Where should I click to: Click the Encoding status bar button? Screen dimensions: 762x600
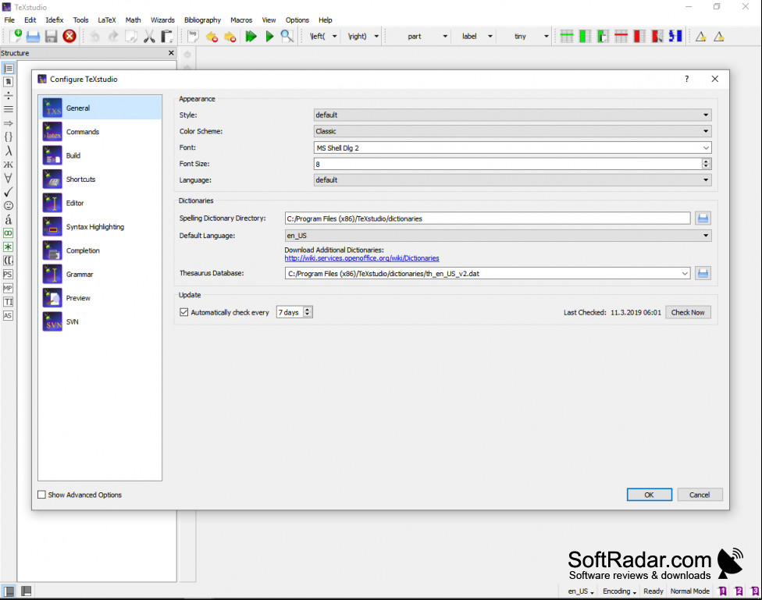click(619, 591)
